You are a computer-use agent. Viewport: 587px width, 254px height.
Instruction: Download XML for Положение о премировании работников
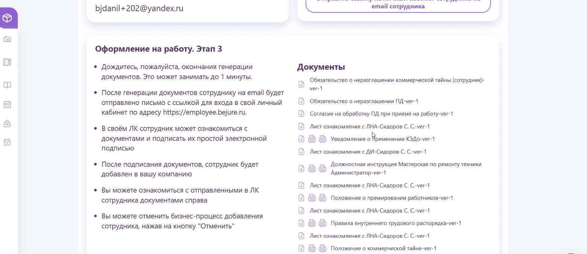[x=322, y=198]
